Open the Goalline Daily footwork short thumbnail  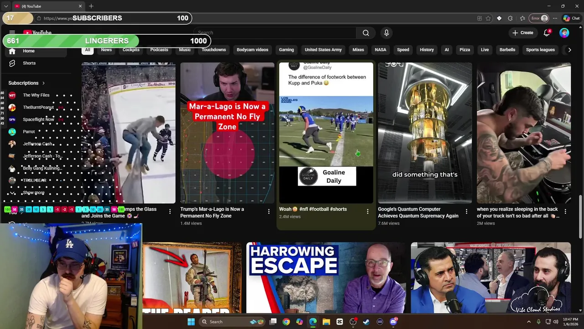[x=326, y=133]
